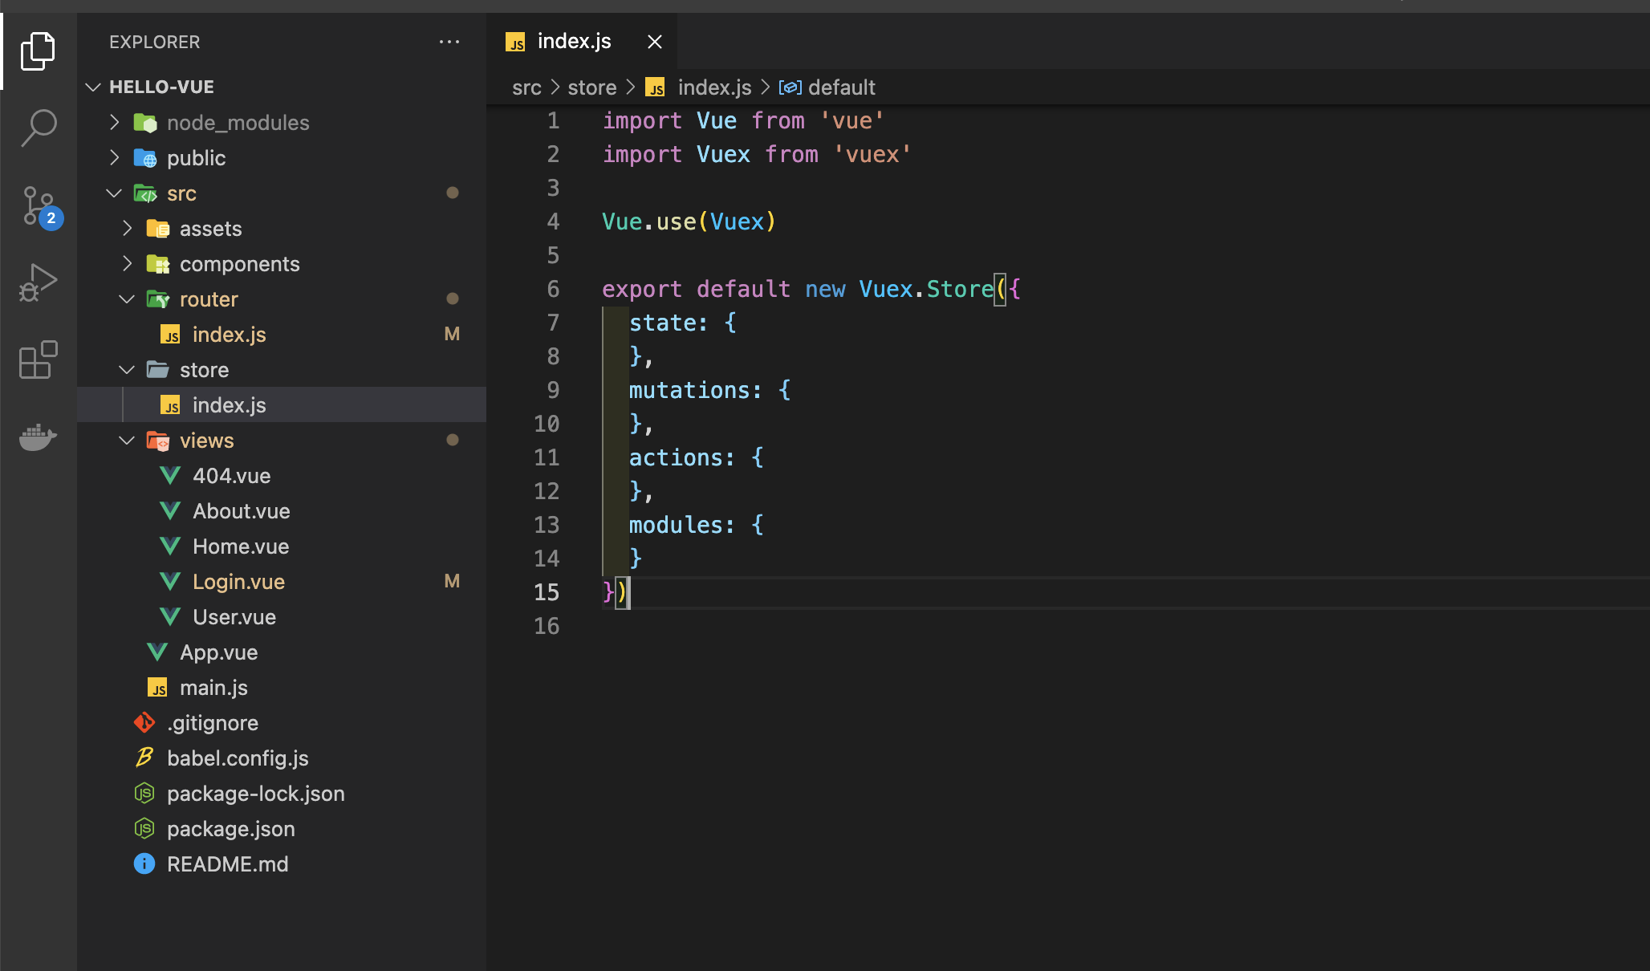This screenshot has height=971, width=1650.
Task: Open index.js under the router folder
Action: tap(282, 334)
